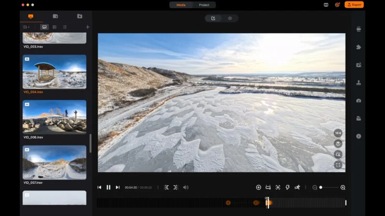This screenshot has height=216, width=385.
Task: Open the media folder panel in right sidebar
Action: tap(359, 119)
